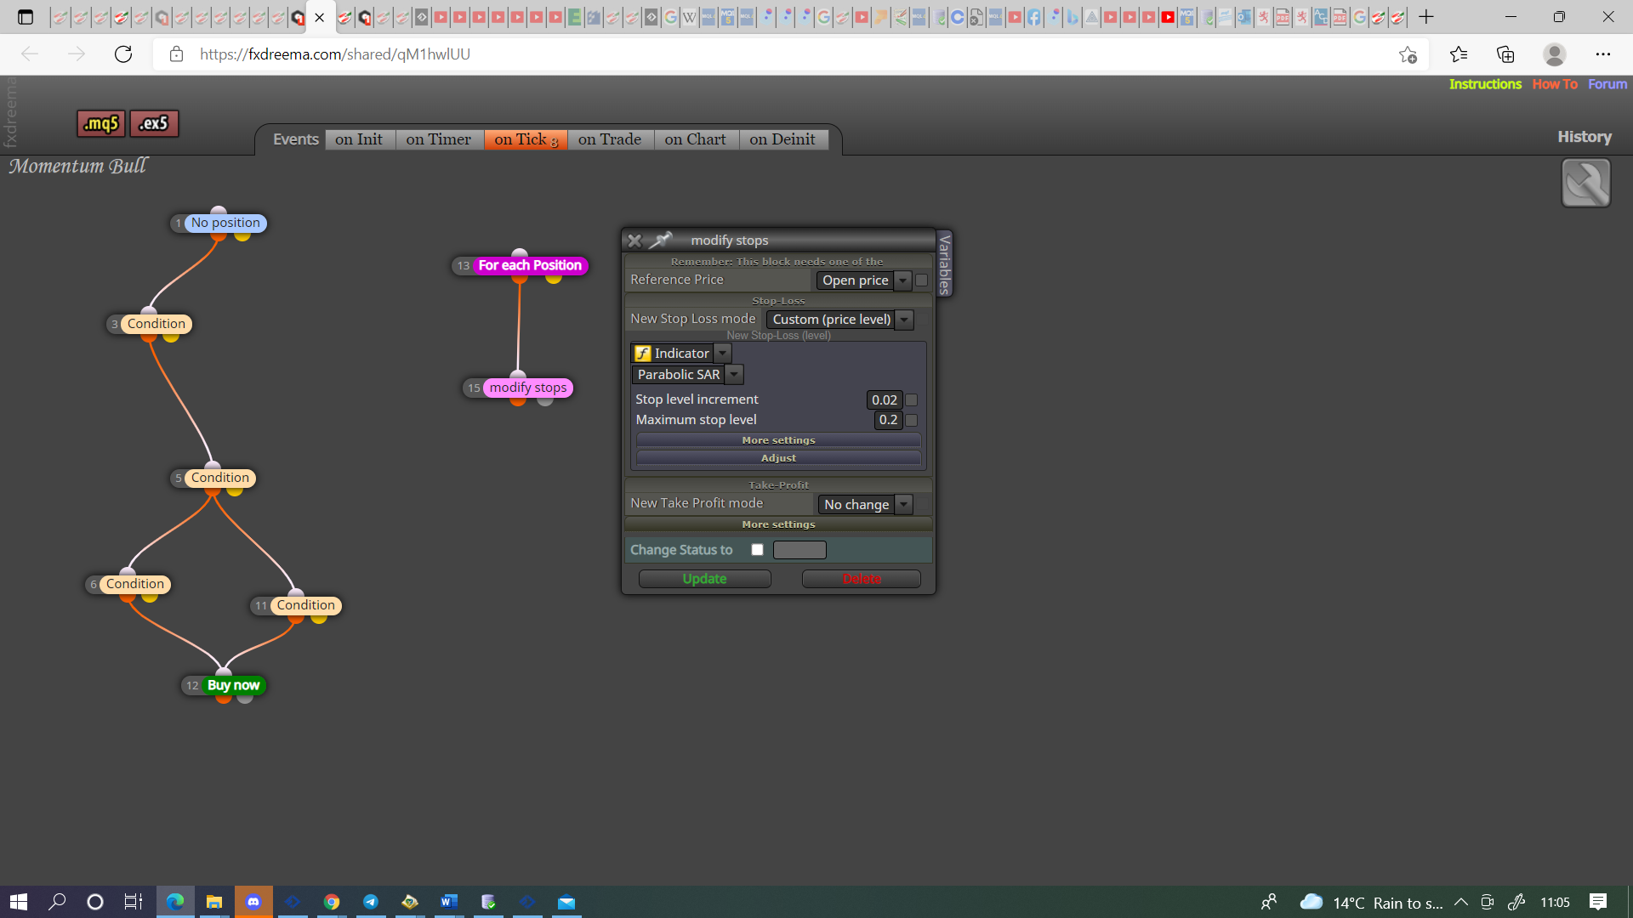Close the modify stops panel
Screen dimensions: 1633x918
[x=634, y=241]
